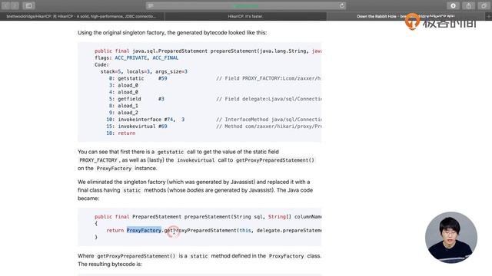Toggle the Safari sidebar button
The height and width of the screenshot is (276, 492).
click(28, 5)
